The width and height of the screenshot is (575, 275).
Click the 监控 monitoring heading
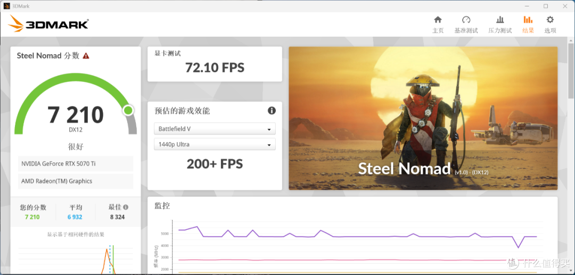(x=162, y=206)
